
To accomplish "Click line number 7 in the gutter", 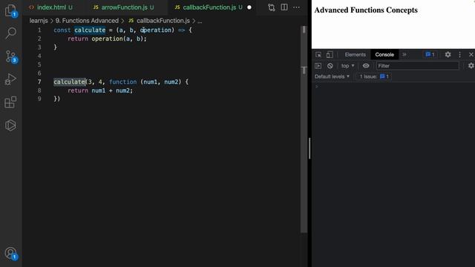I will [39, 82].
